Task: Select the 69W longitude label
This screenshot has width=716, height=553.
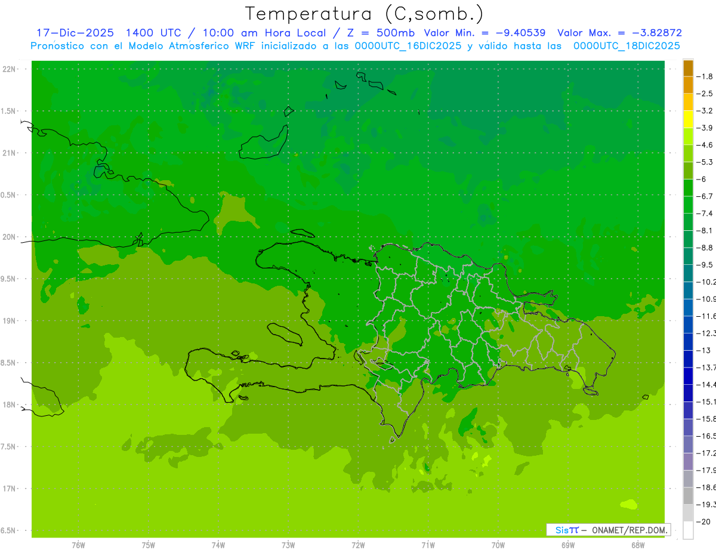Action: click(568, 545)
